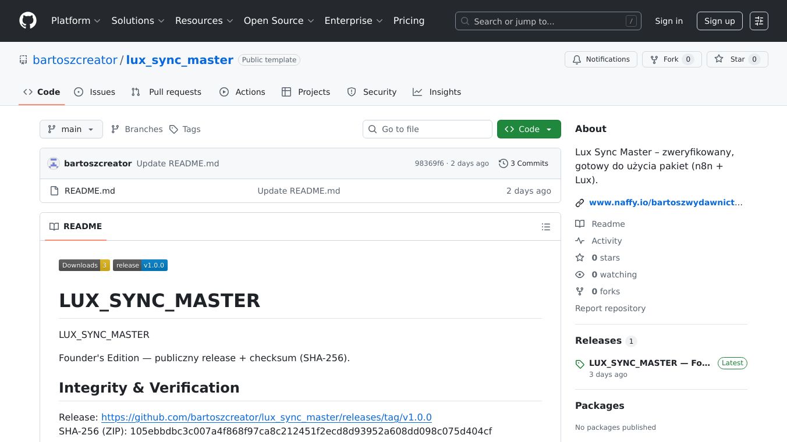Click the bartoszcreator avatar in commit row
This screenshot has height=442, width=787.
pyautogui.click(x=54, y=163)
